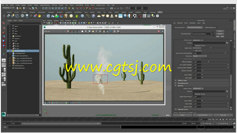The width and height of the screenshot is (237, 133).
Task: Switch to the initialShadingGroup tab
Action: (210, 27)
